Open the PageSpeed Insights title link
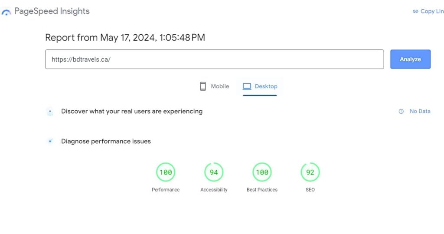Viewport: 444px width, 234px height. click(52, 11)
